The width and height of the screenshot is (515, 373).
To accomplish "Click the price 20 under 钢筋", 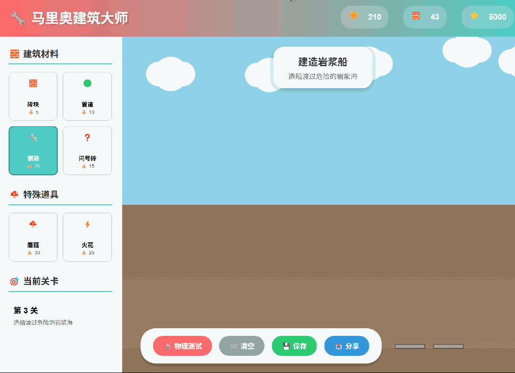I will click(37, 166).
